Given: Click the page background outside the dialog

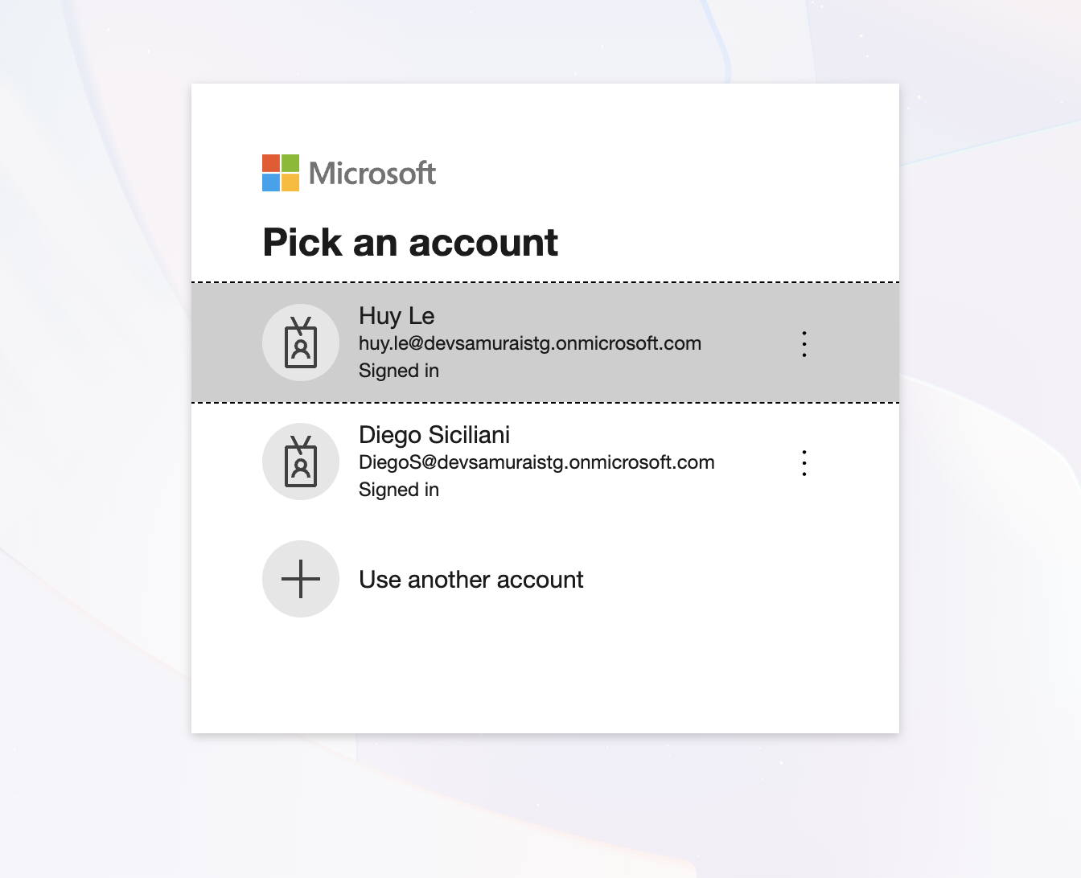Looking at the screenshot, I should [97, 402].
